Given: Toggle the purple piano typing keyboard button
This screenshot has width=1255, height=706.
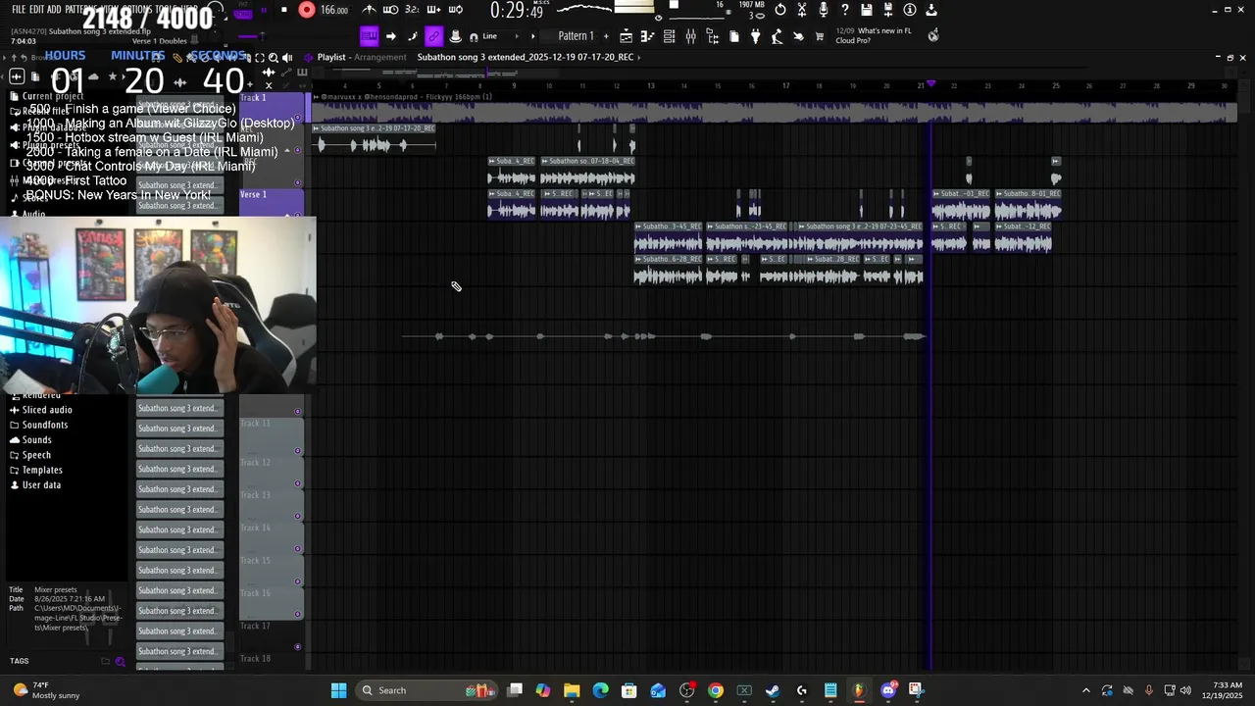Looking at the screenshot, I should click(369, 36).
